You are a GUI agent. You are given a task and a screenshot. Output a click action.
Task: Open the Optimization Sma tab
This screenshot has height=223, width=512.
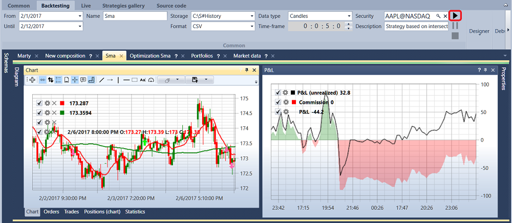click(150, 56)
